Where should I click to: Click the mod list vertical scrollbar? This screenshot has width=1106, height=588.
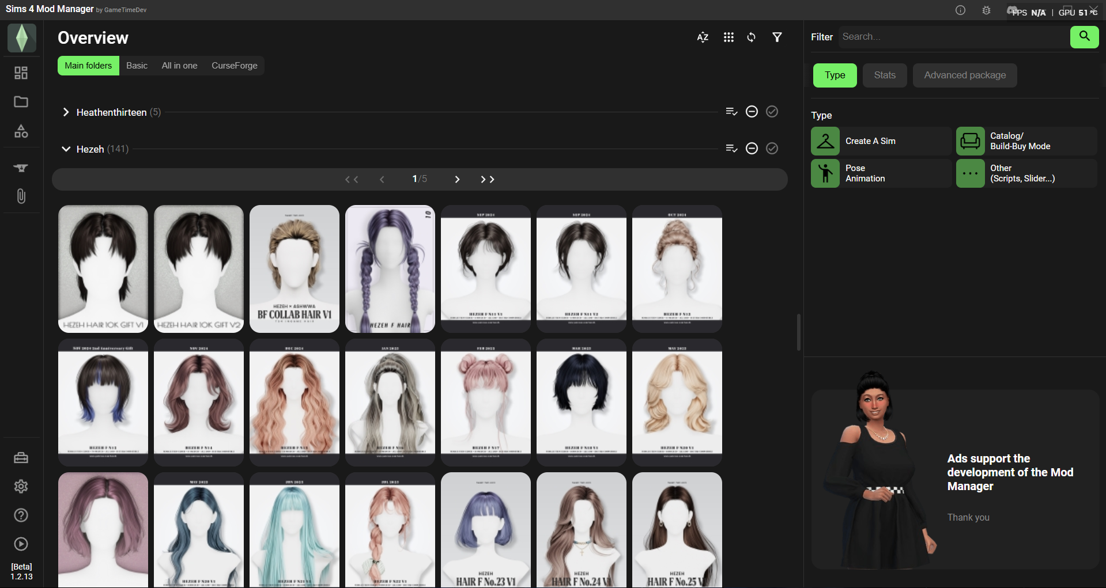(799, 332)
